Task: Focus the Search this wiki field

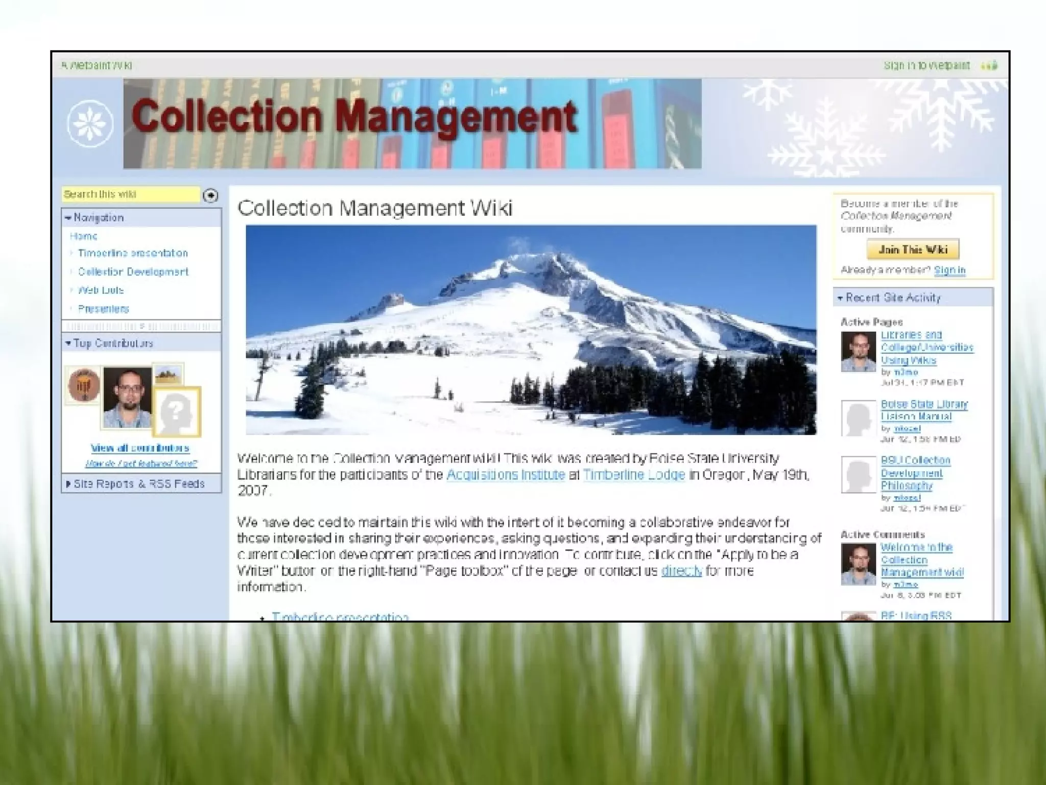Action: (130, 194)
